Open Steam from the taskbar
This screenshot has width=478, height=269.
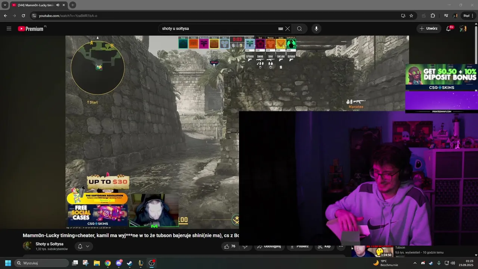(x=129, y=263)
